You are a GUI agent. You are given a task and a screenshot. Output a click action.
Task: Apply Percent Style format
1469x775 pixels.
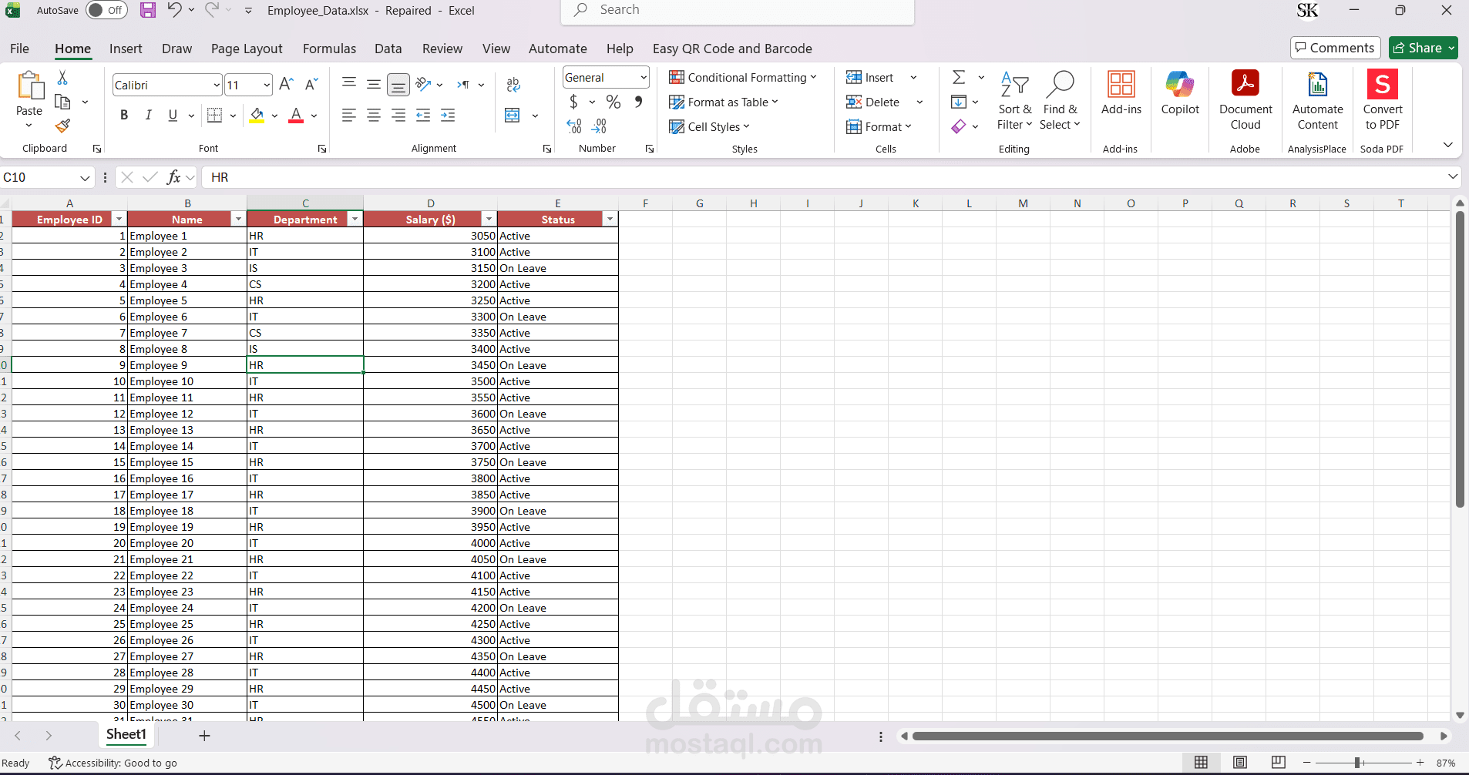pyautogui.click(x=613, y=102)
